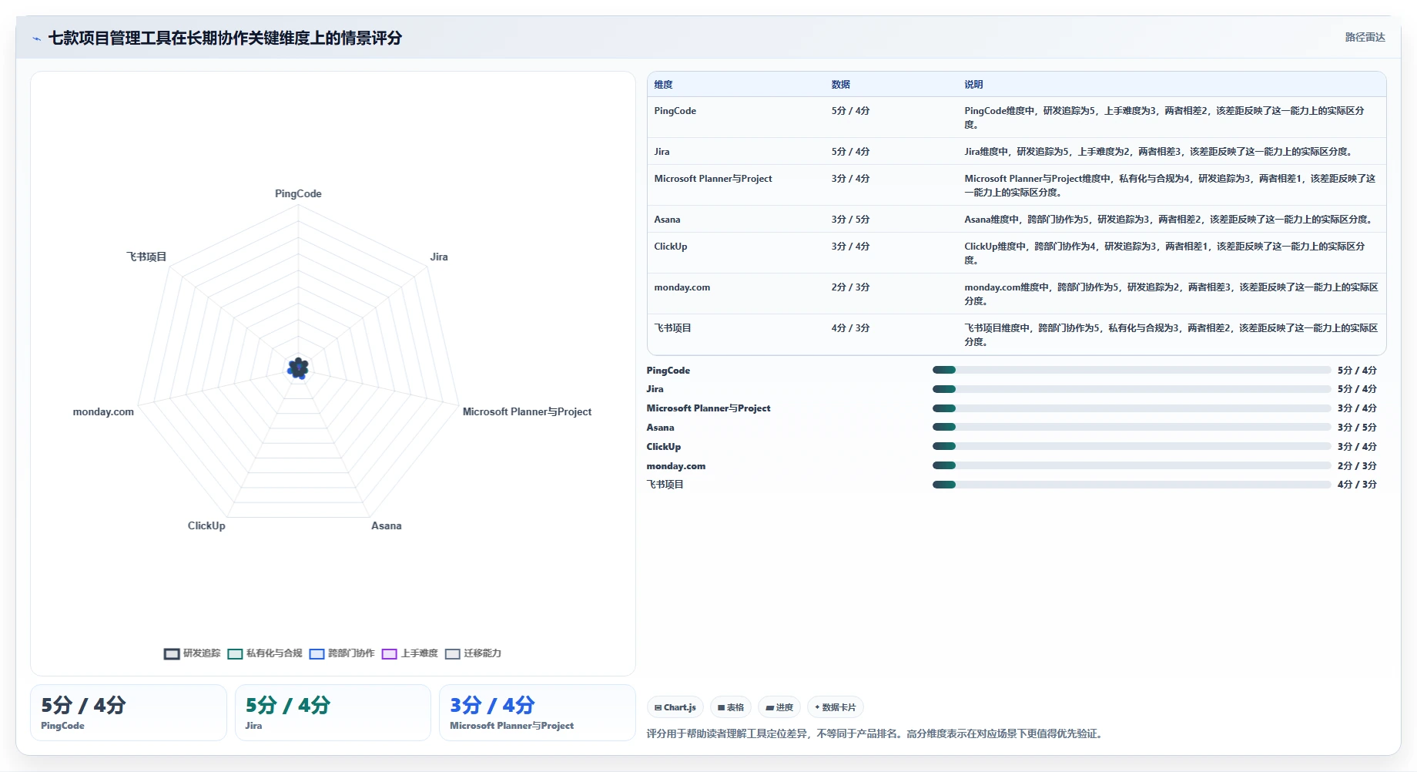Click the Asana row description text in table
Image resolution: width=1417 pixels, height=772 pixels.
pos(1169,220)
